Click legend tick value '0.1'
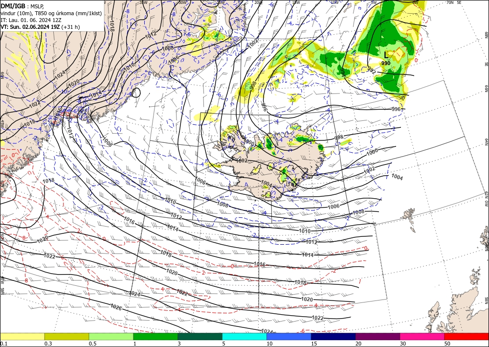489x347 pixels. point(3,344)
